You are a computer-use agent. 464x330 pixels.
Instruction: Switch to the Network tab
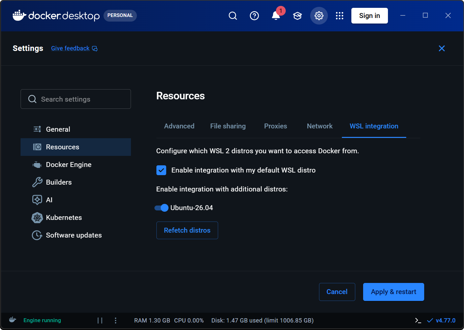click(x=320, y=126)
